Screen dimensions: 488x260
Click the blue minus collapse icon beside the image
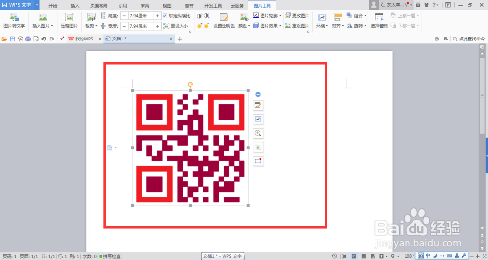(258, 94)
